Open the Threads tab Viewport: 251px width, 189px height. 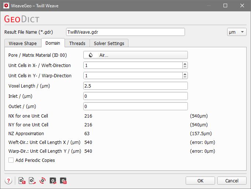pyautogui.click(x=77, y=43)
